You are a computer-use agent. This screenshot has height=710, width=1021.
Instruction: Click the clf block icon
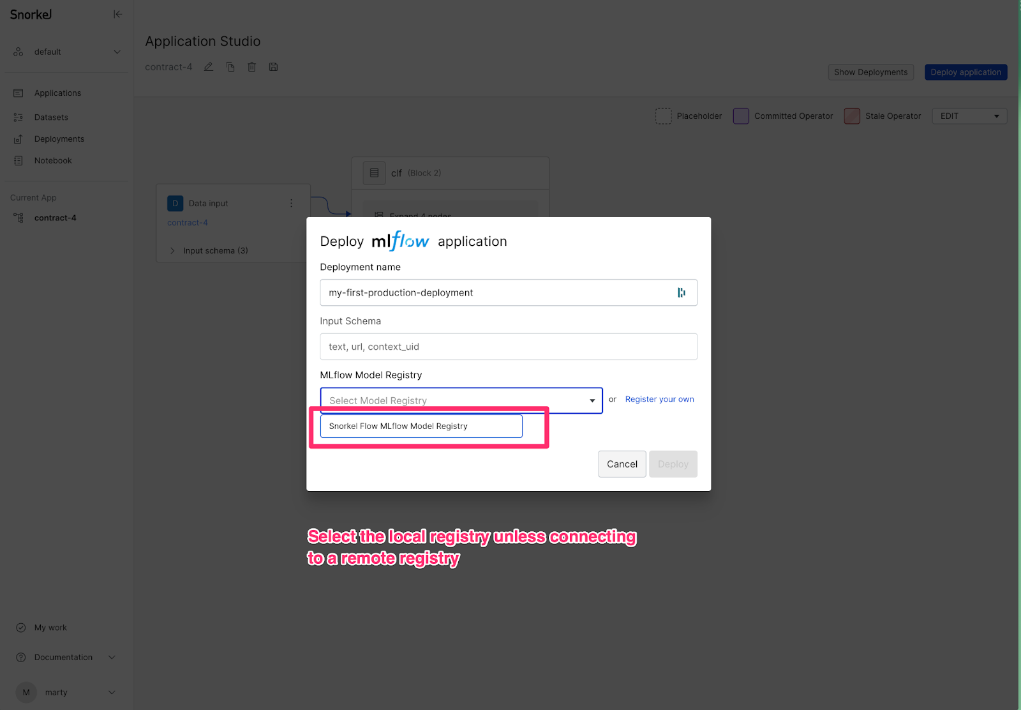375,173
